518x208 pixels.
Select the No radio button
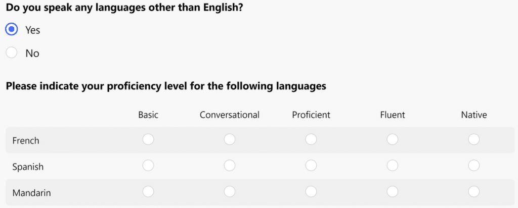point(12,53)
